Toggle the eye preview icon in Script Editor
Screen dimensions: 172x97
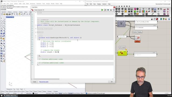tap(108, 10)
